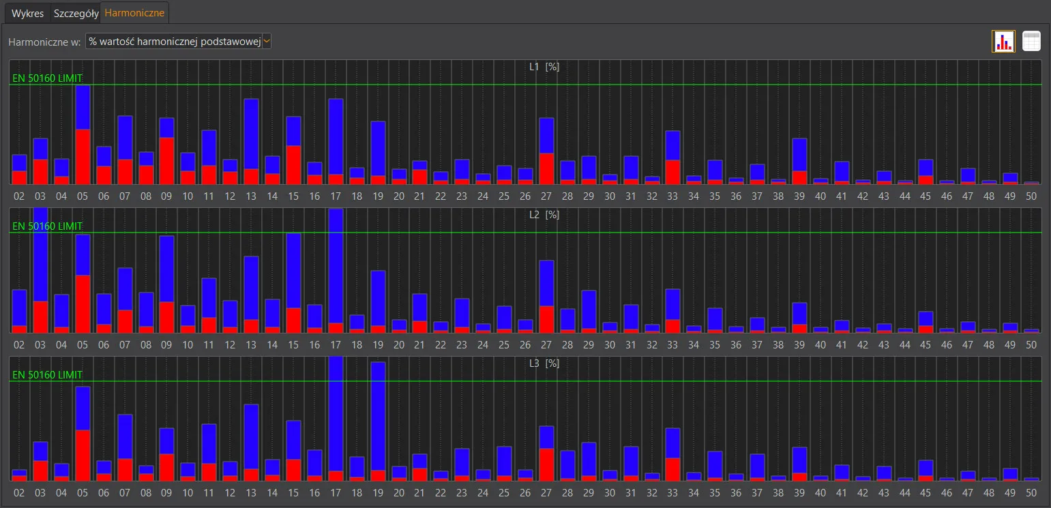Click EN 50160 LIMIT label in L2 chart

click(x=48, y=226)
